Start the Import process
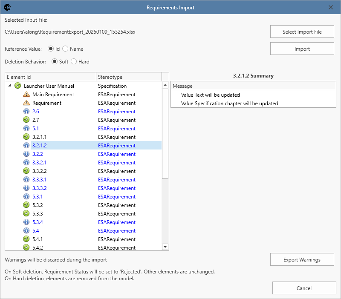 pos(302,49)
